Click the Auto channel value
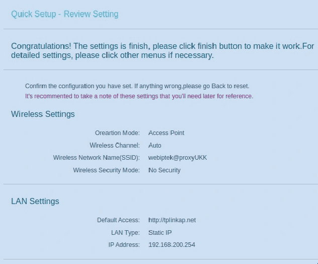318x264 pixels. [x=155, y=146]
